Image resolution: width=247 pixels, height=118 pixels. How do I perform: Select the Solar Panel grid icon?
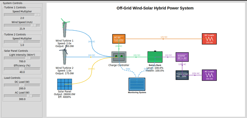click(65, 84)
